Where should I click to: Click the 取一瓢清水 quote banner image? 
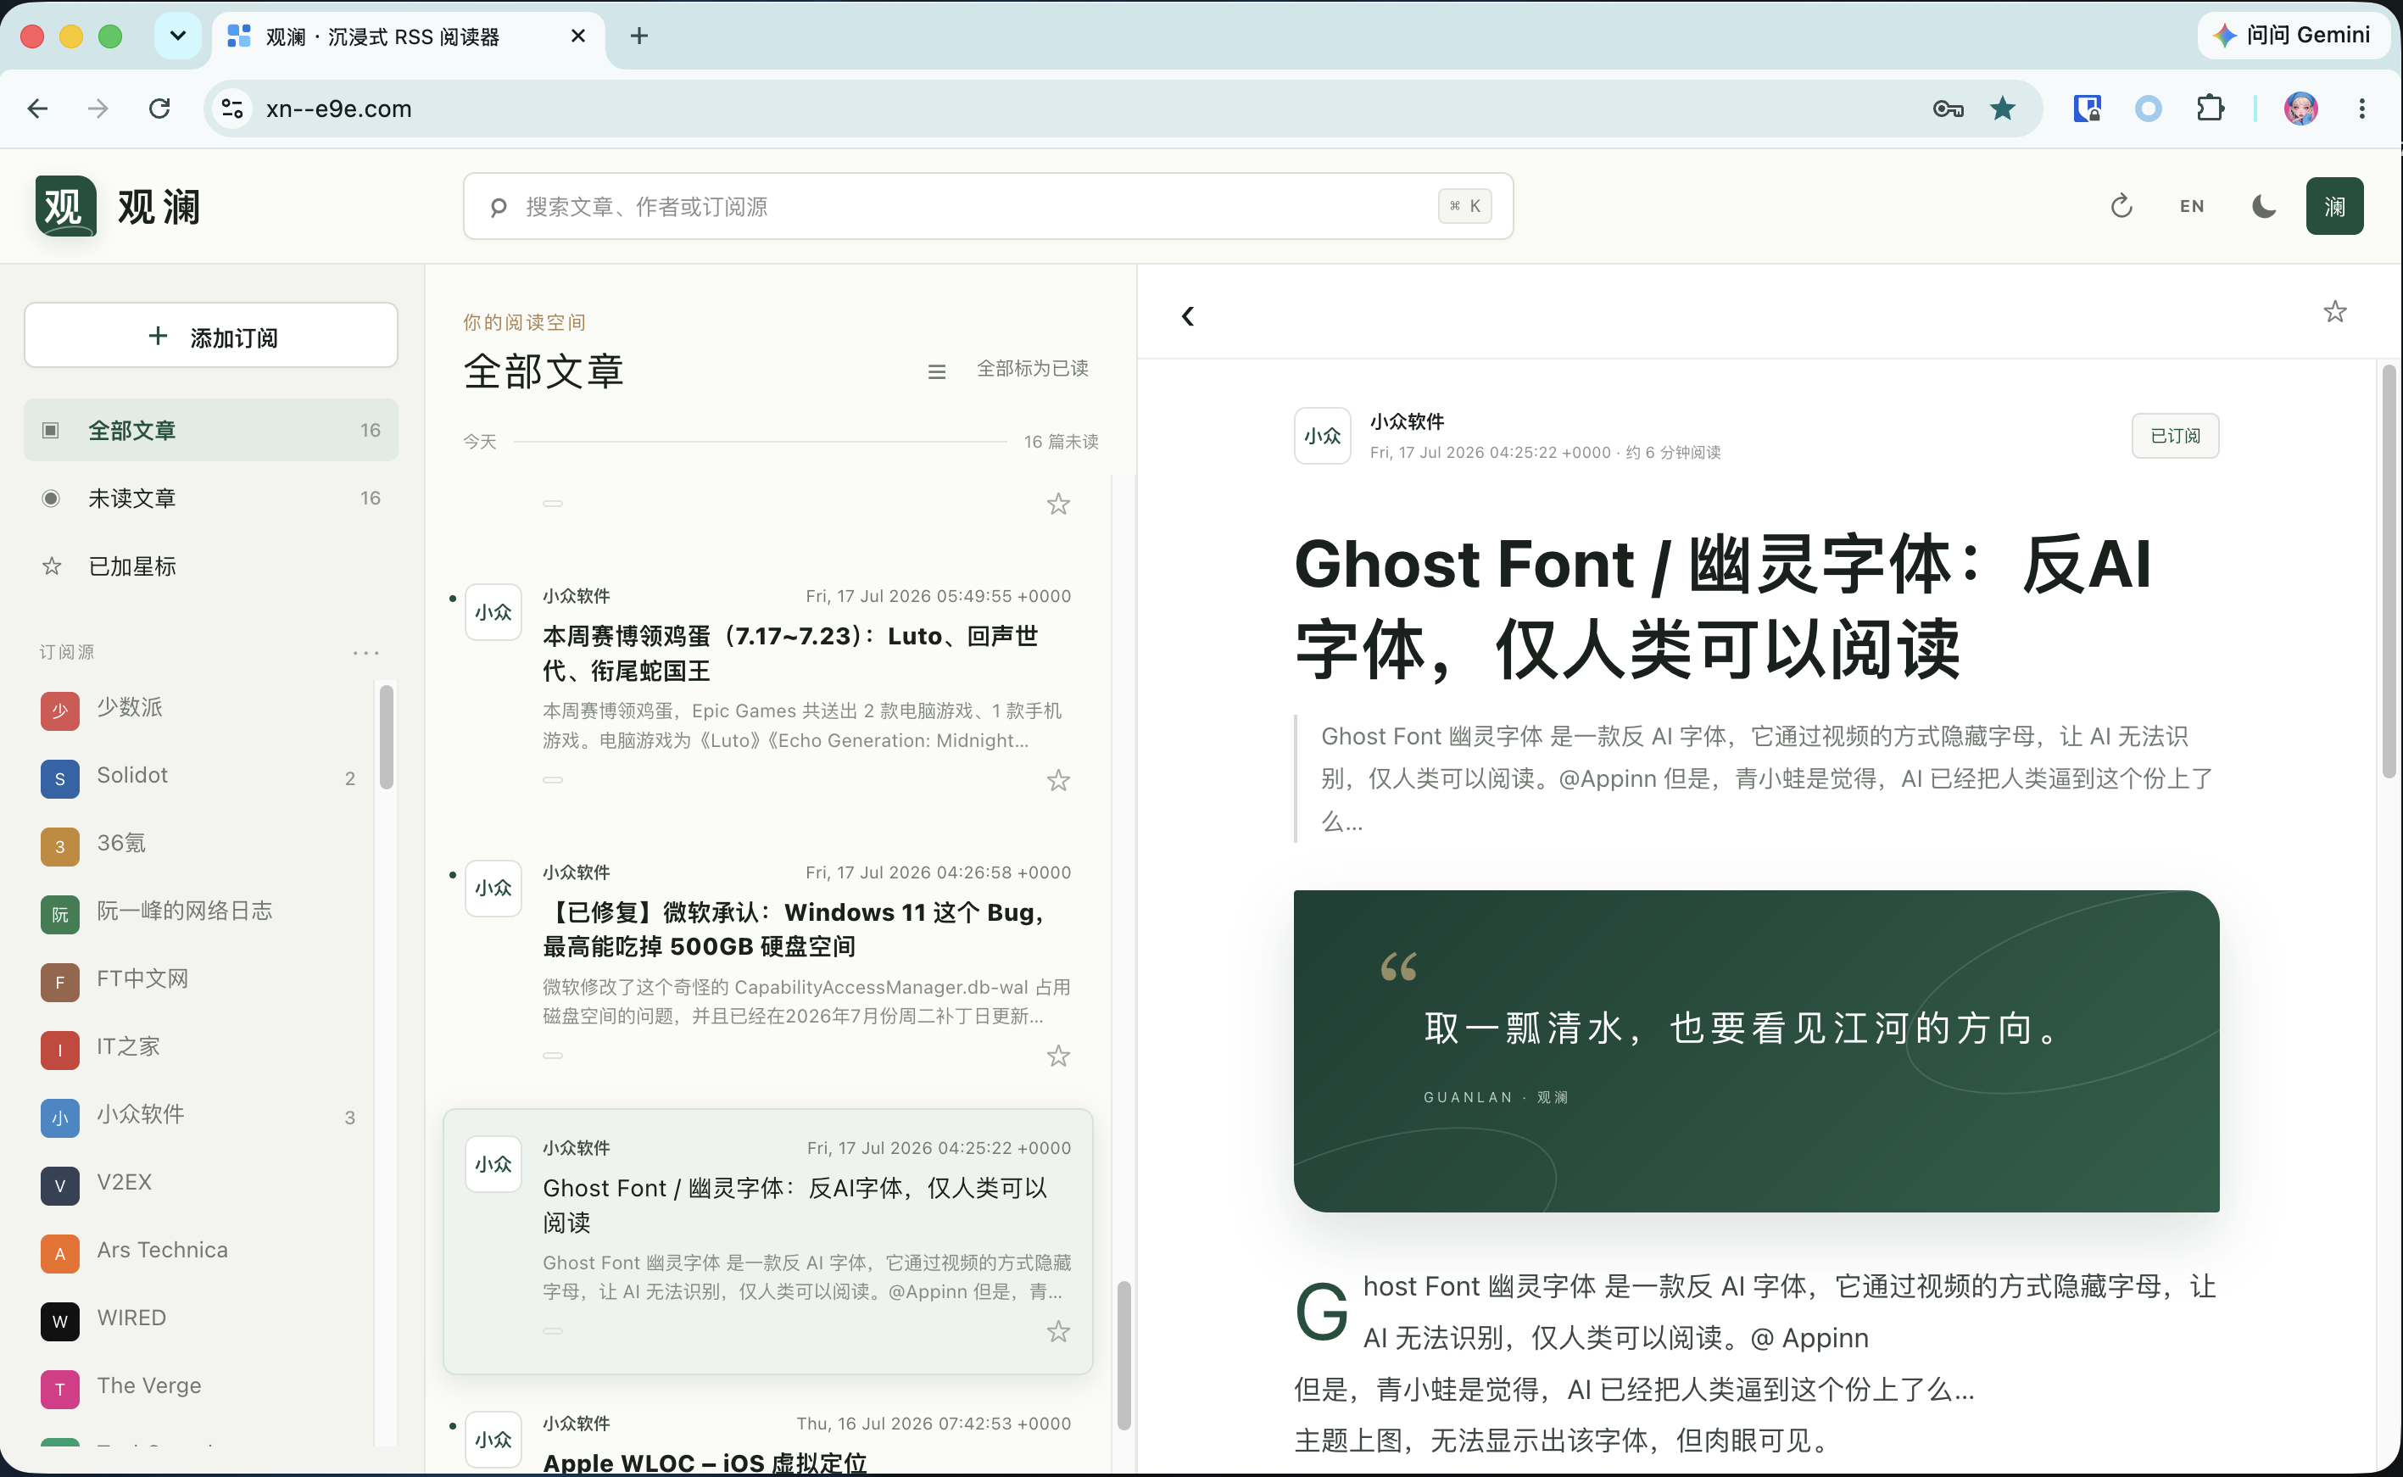point(1756,1051)
